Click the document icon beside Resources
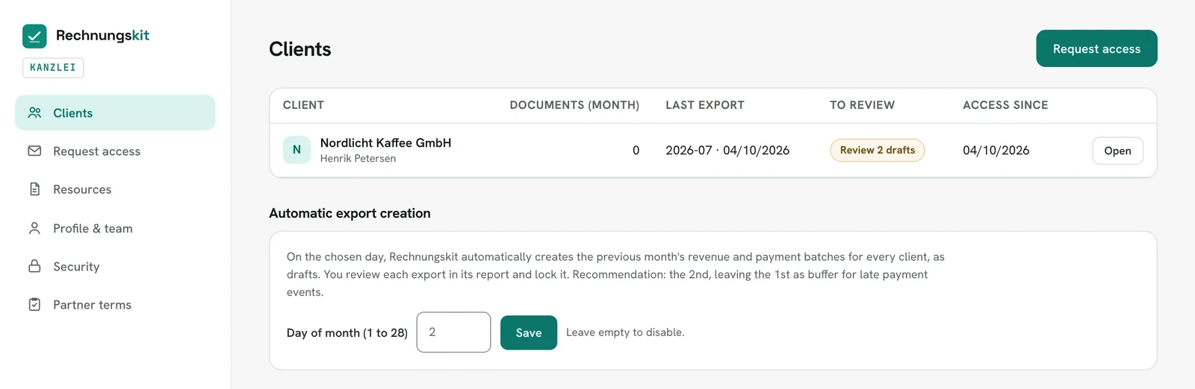The height and width of the screenshot is (389, 1195). pos(34,189)
